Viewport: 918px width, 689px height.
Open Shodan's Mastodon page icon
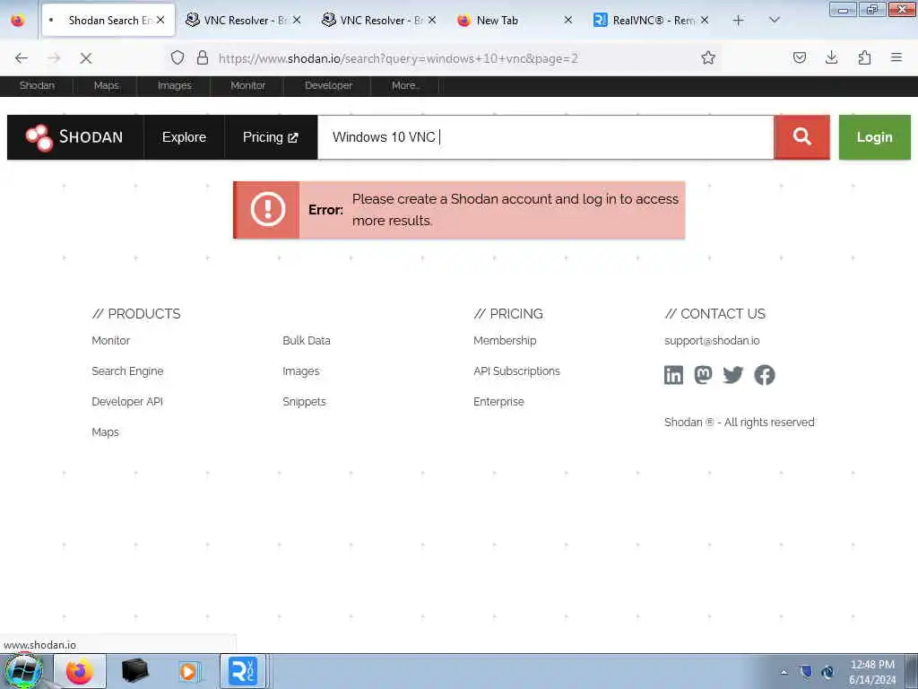click(703, 374)
